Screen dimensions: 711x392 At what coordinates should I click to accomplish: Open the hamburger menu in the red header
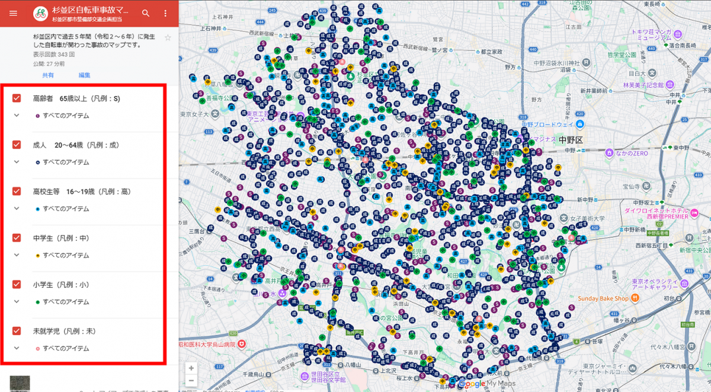[13, 13]
